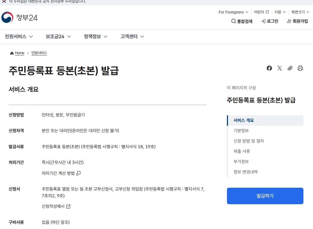313x229 pixels.
Task: Print the page using the printer icon
Action: [300, 68]
